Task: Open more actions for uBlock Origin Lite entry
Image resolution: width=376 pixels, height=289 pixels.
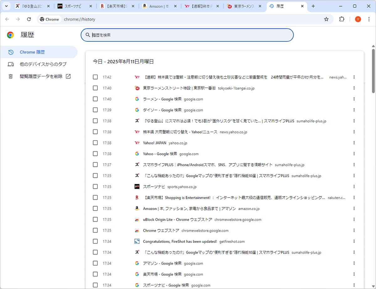Action: click(354, 219)
